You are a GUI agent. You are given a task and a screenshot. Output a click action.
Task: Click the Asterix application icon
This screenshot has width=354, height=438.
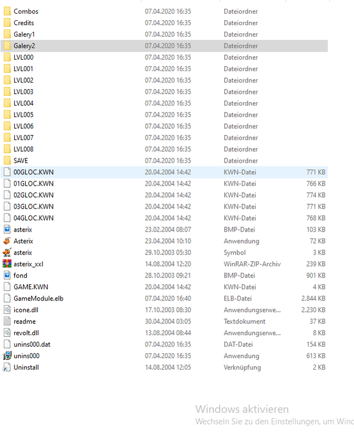[7, 241]
